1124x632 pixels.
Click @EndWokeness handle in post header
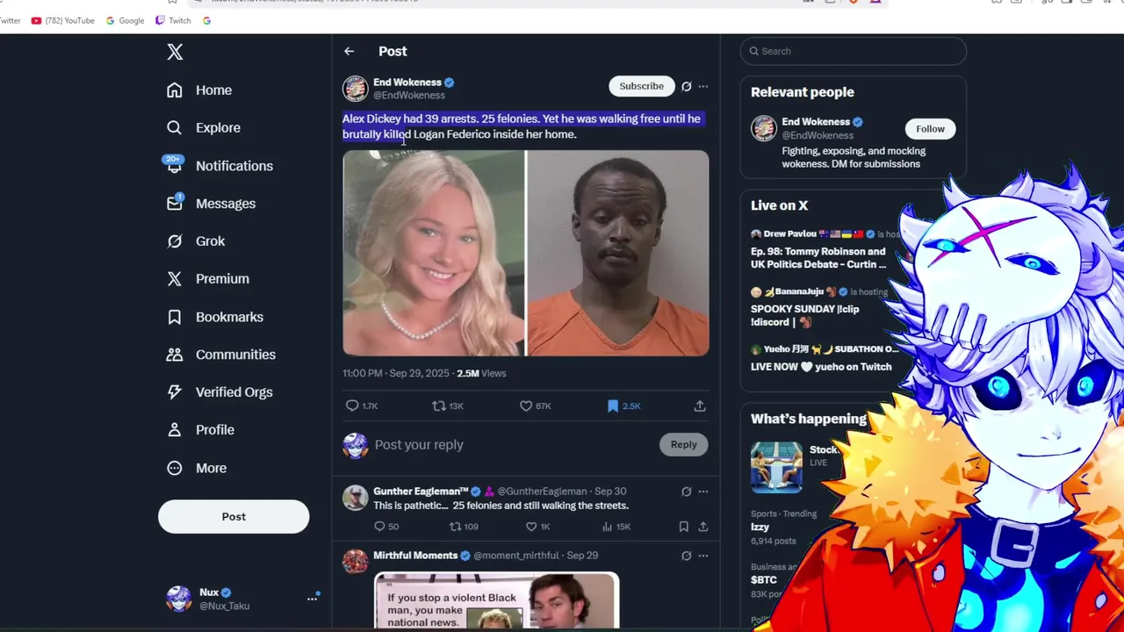(x=409, y=96)
